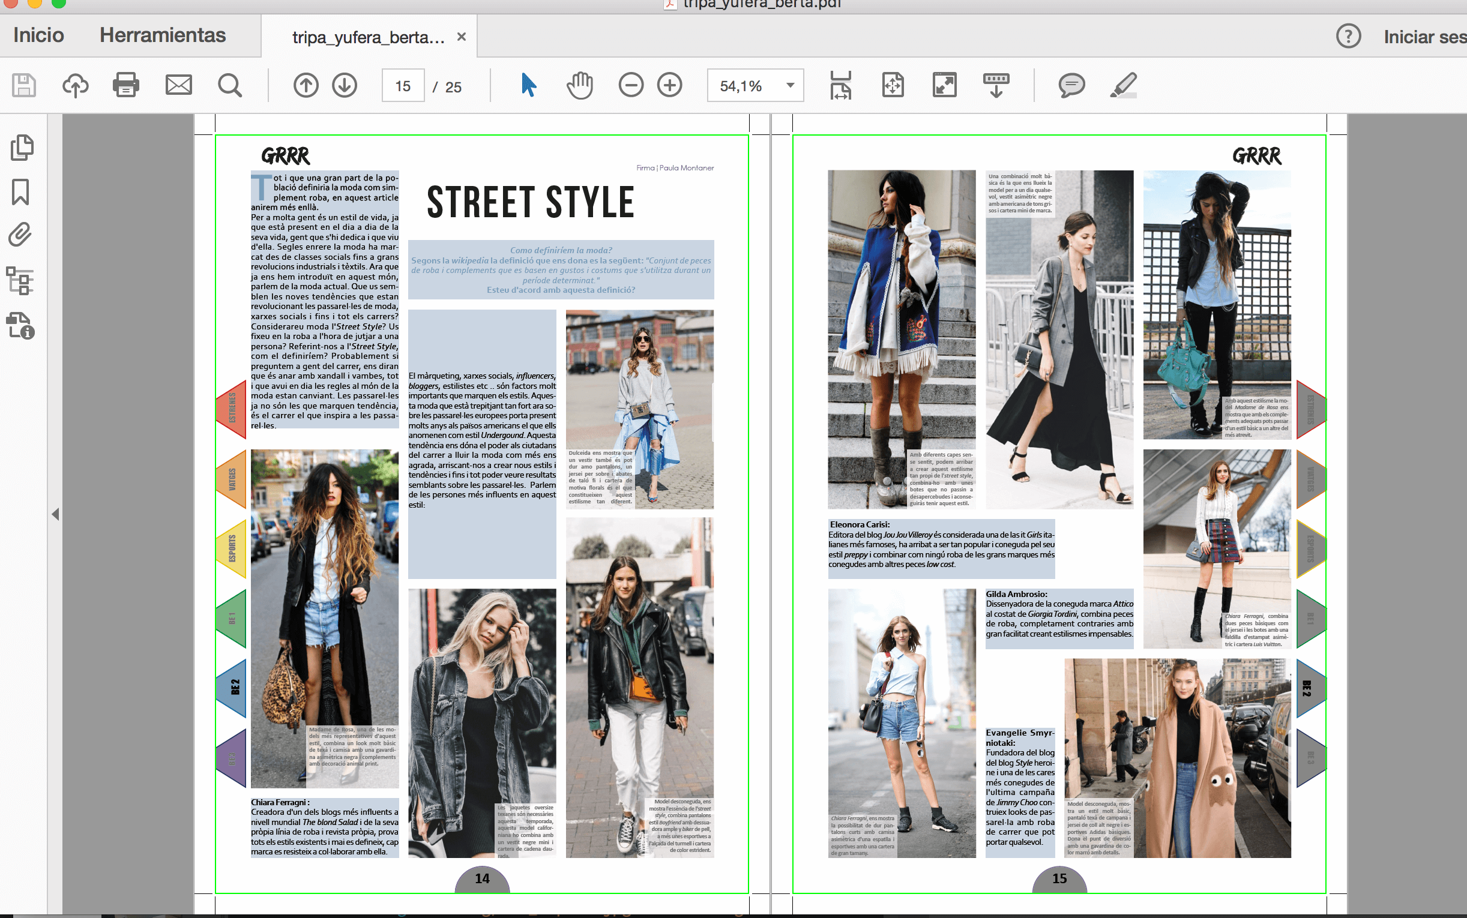Click photo of woman in blue cape
Image resolution: width=1467 pixels, height=918 pixels.
click(902, 340)
